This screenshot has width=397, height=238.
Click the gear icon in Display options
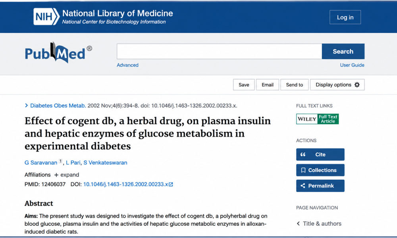point(357,85)
